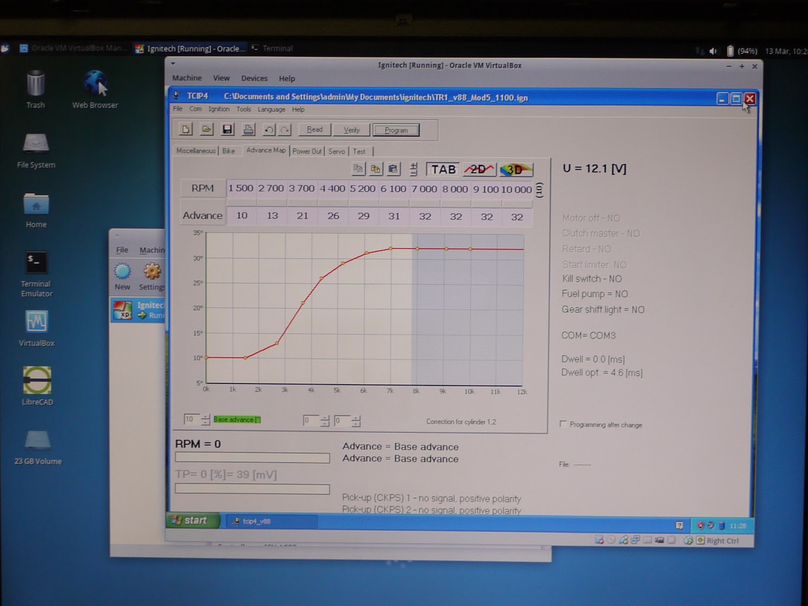Switch to the Test tab

(x=359, y=151)
